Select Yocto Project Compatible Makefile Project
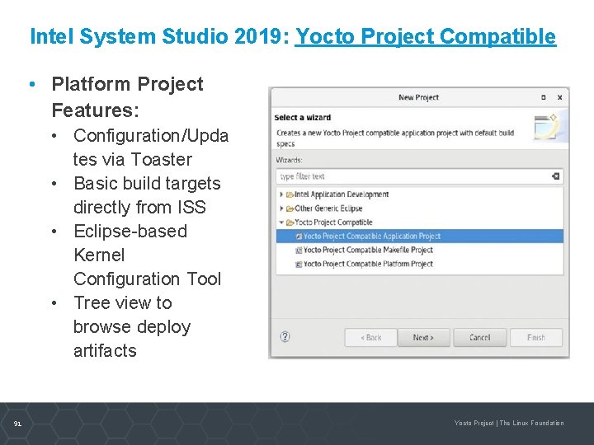 point(368,251)
